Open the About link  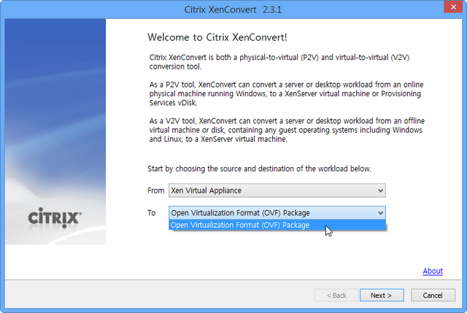(x=433, y=271)
